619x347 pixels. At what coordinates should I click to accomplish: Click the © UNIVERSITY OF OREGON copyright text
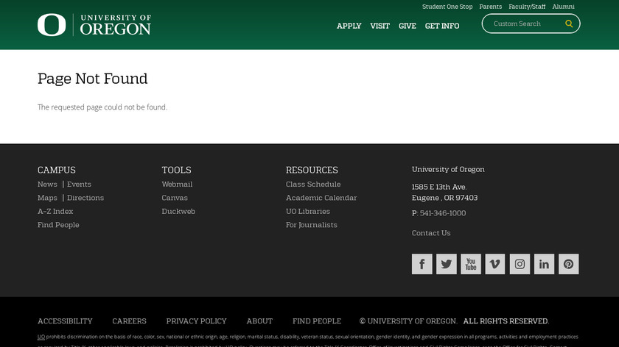[408, 321]
